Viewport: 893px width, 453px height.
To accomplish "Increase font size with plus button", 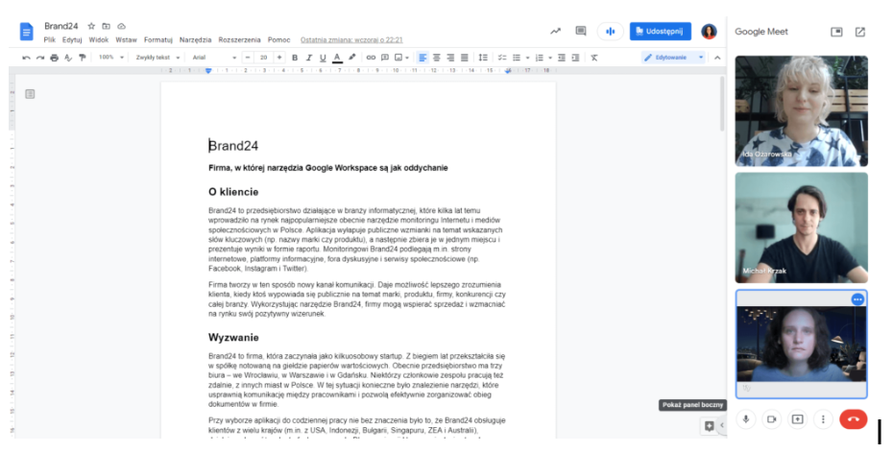I will coord(279,58).
